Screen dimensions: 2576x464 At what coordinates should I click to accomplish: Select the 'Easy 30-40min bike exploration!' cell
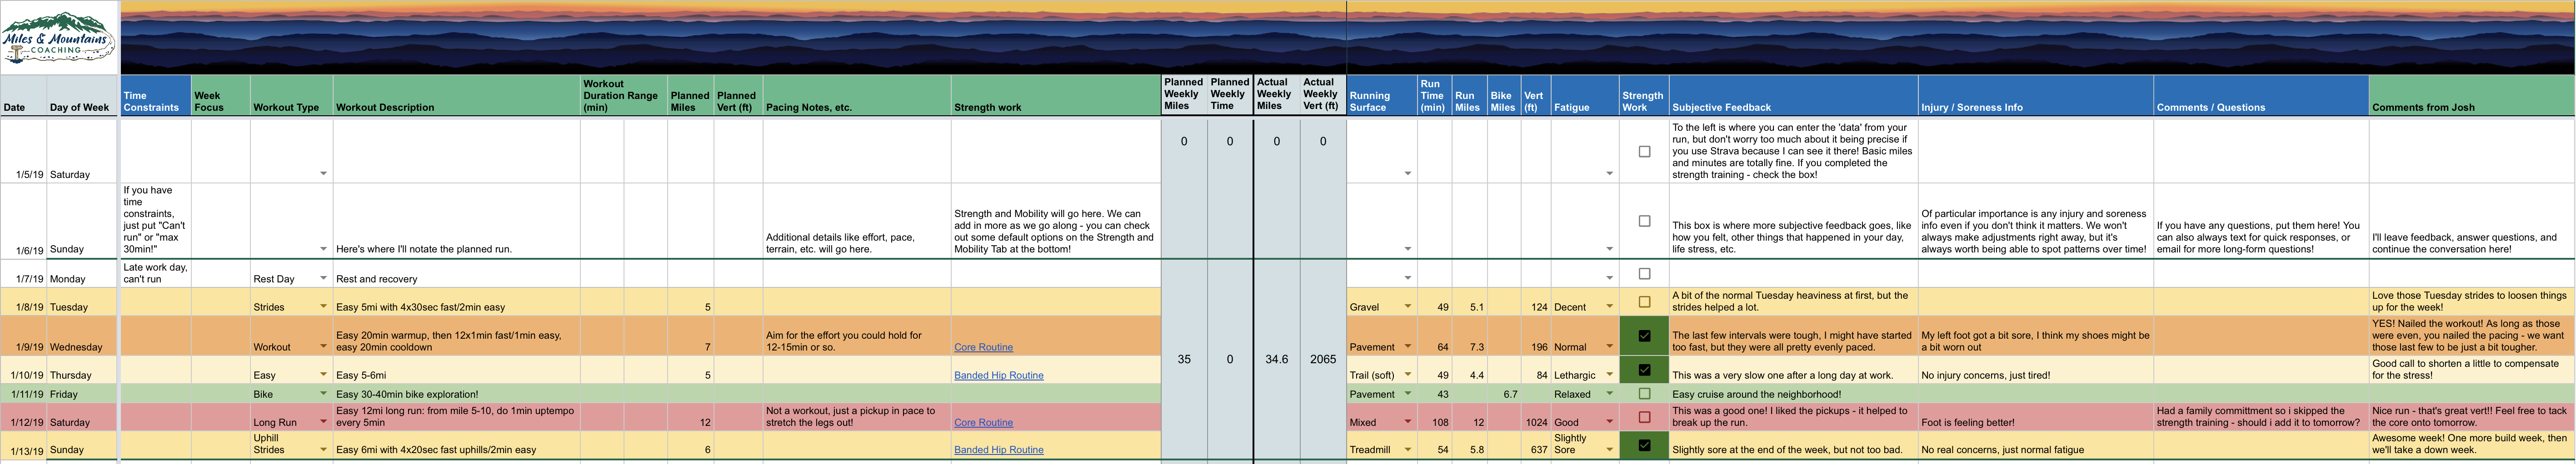[456, 394]
